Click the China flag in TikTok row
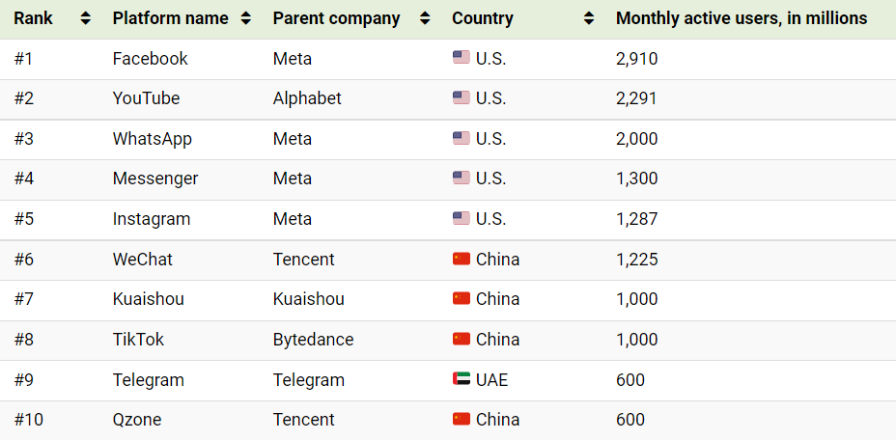Screen dimensions: 896x440 click(x=462, y=339)
